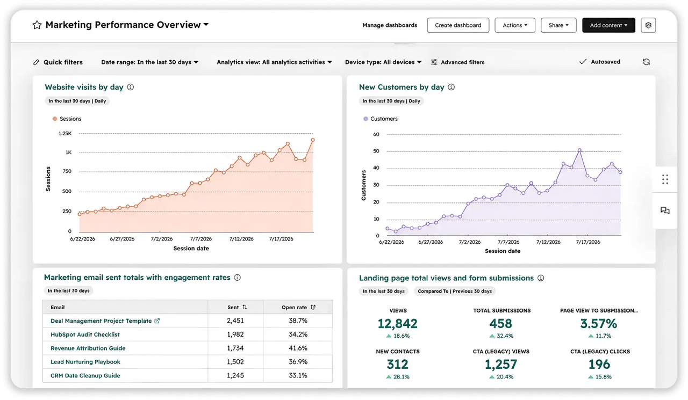The width and height of the screenshot is (688, 400).
Task: Click the 196 CTA legacy clicks value
Action: (599, 365)
